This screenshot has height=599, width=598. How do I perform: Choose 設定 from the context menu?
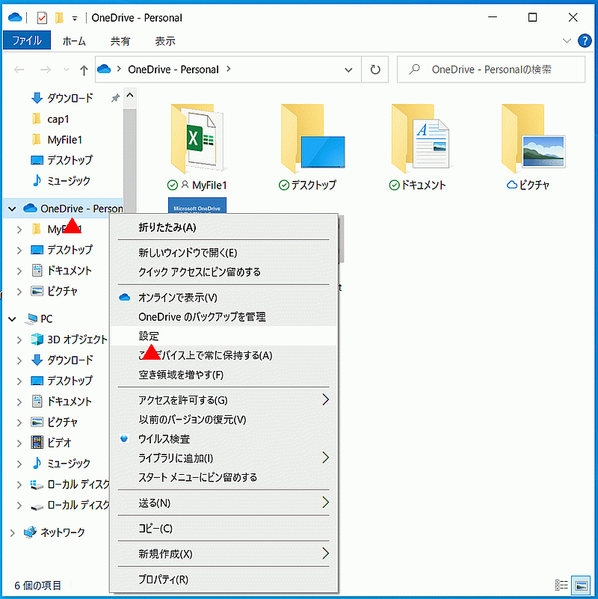(x=223, y=336)
